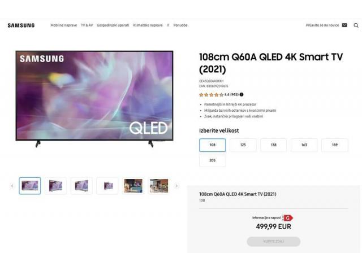This screenshot has height=271, width=362.
Task: Expand the Klimatske naprave menu
Action: tap(148, 25)
